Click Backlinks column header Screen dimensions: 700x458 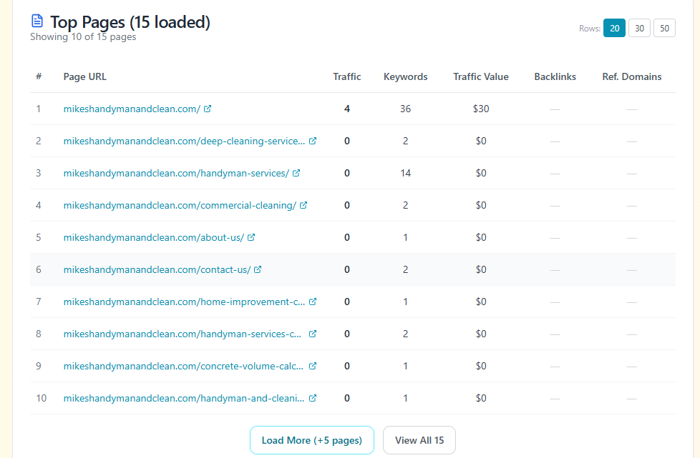coord(555,77)
